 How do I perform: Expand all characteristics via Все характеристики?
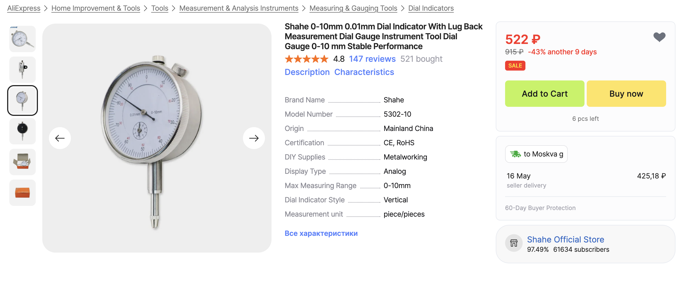[x=321, y=233]
